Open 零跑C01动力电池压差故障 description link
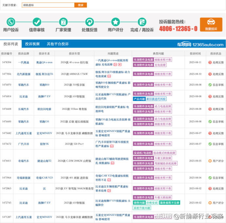 (113, 122)
